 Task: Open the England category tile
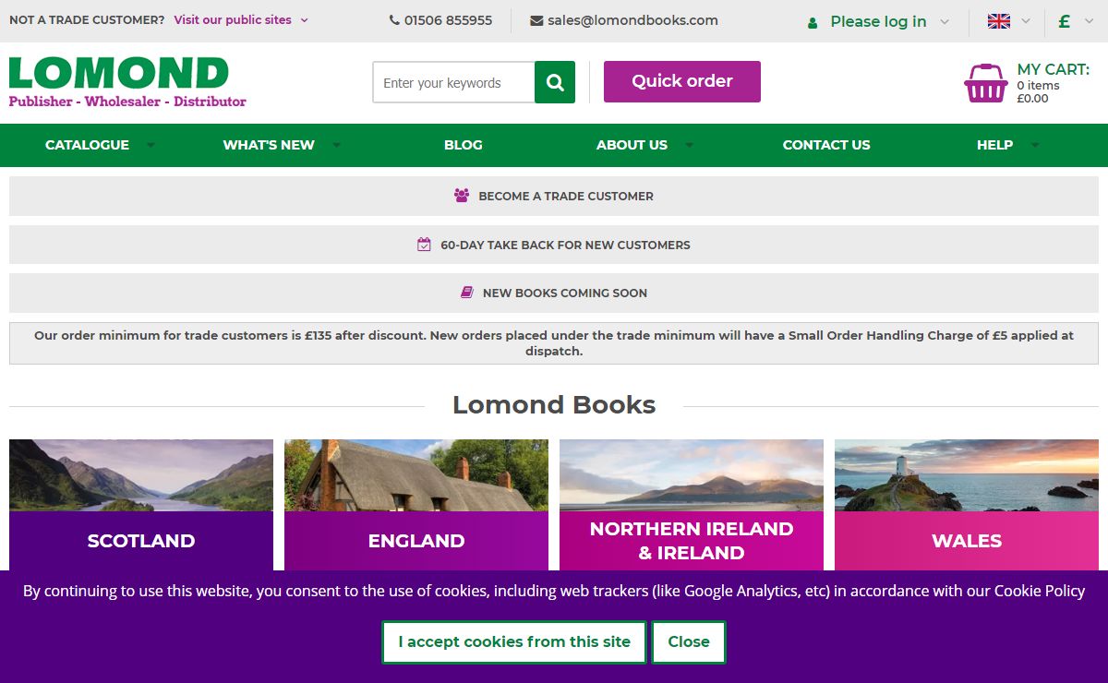point(416,505)
